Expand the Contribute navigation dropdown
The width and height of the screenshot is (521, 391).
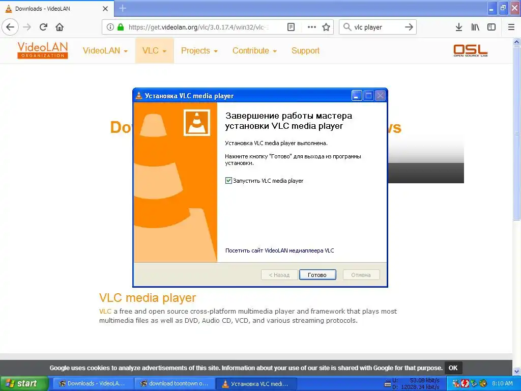tap(254, 50)
